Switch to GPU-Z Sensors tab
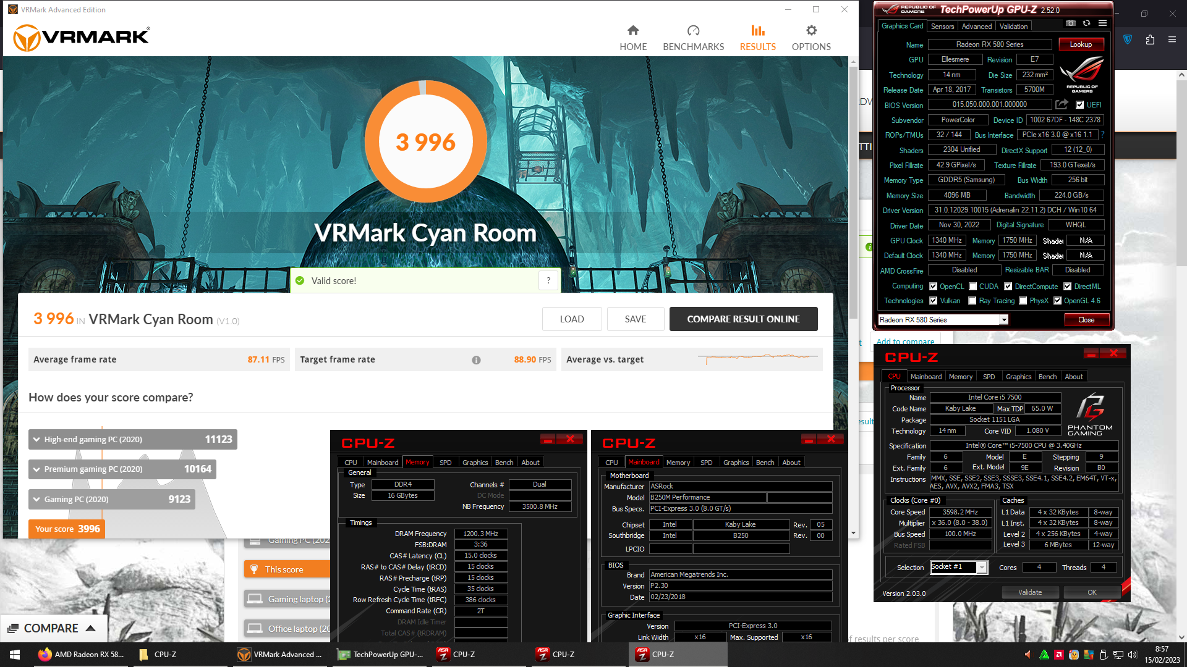The width and height of the screenshot is (1187, 667). 942,27
